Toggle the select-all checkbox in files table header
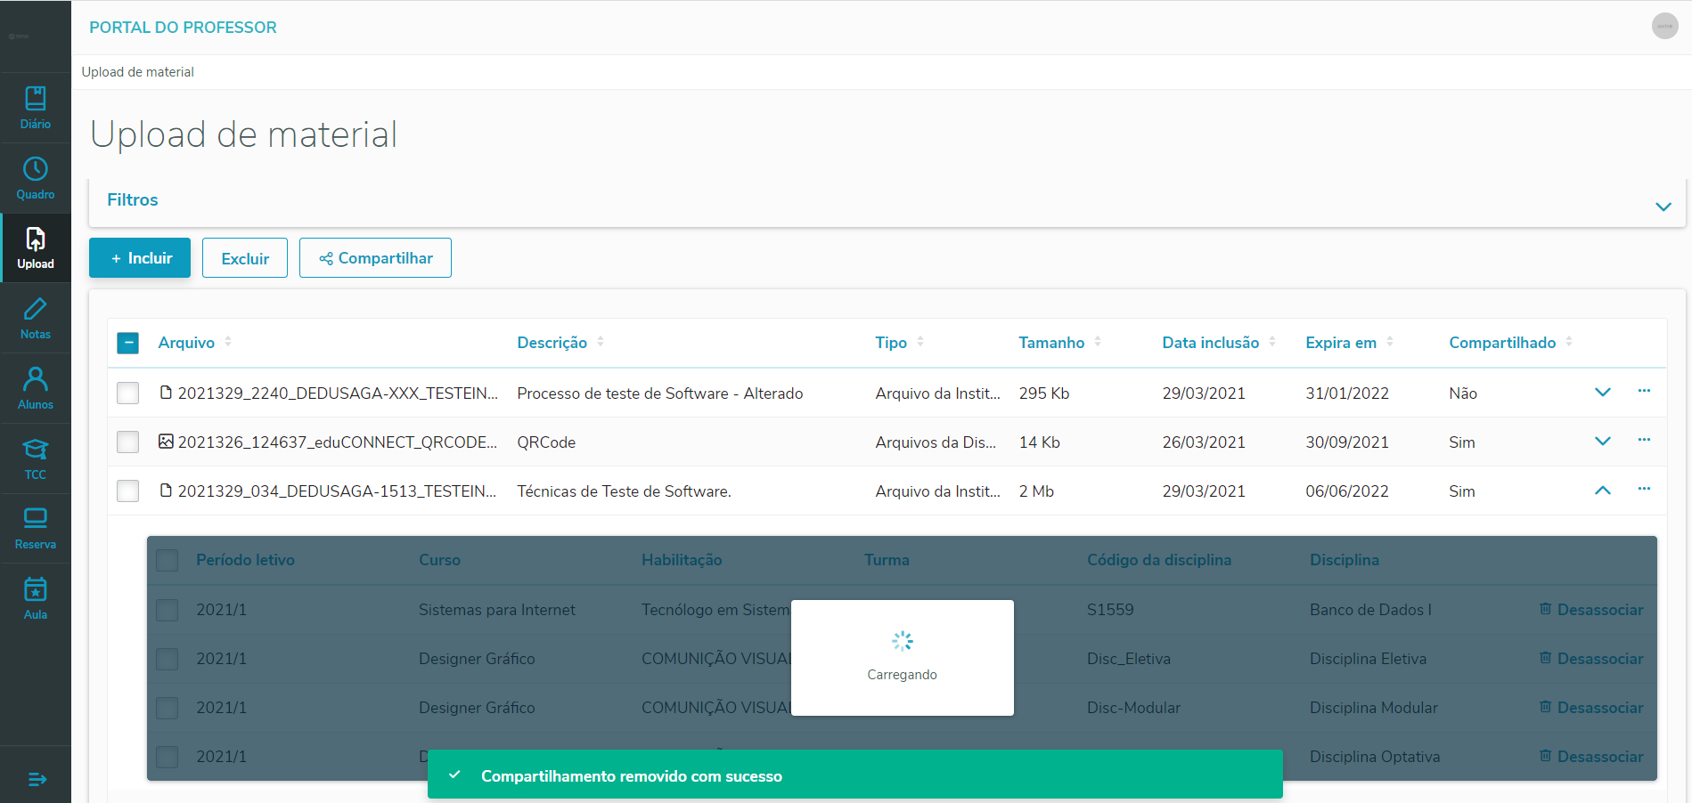Image resolution: width=1692 pixels, height=803 pixels. tap(128, 343)
